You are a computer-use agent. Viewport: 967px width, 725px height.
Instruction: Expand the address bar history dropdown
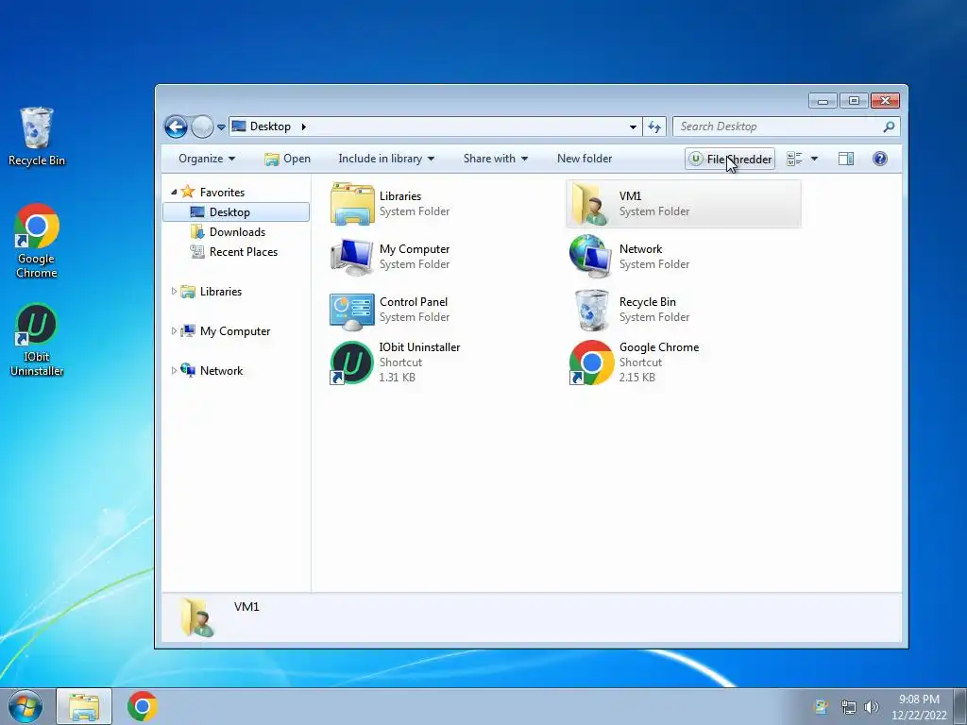coord(633,127)
